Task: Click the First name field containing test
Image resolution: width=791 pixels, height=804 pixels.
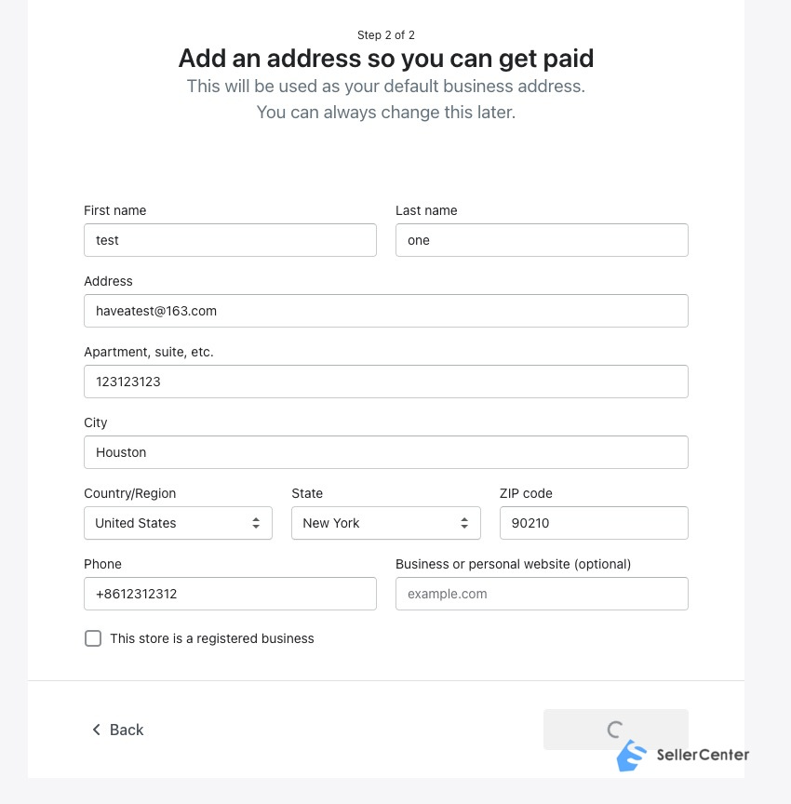Action: click(230, 240)
